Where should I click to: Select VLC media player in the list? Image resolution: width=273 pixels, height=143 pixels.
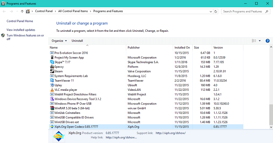[66, 90]
